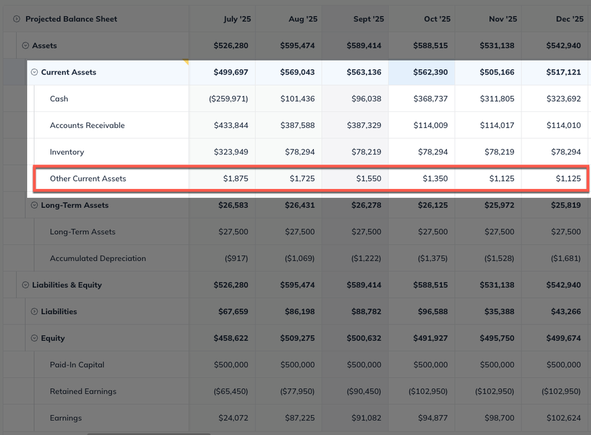Select the Oct '25 column header
591x435 pixels.
pos(437,19)
